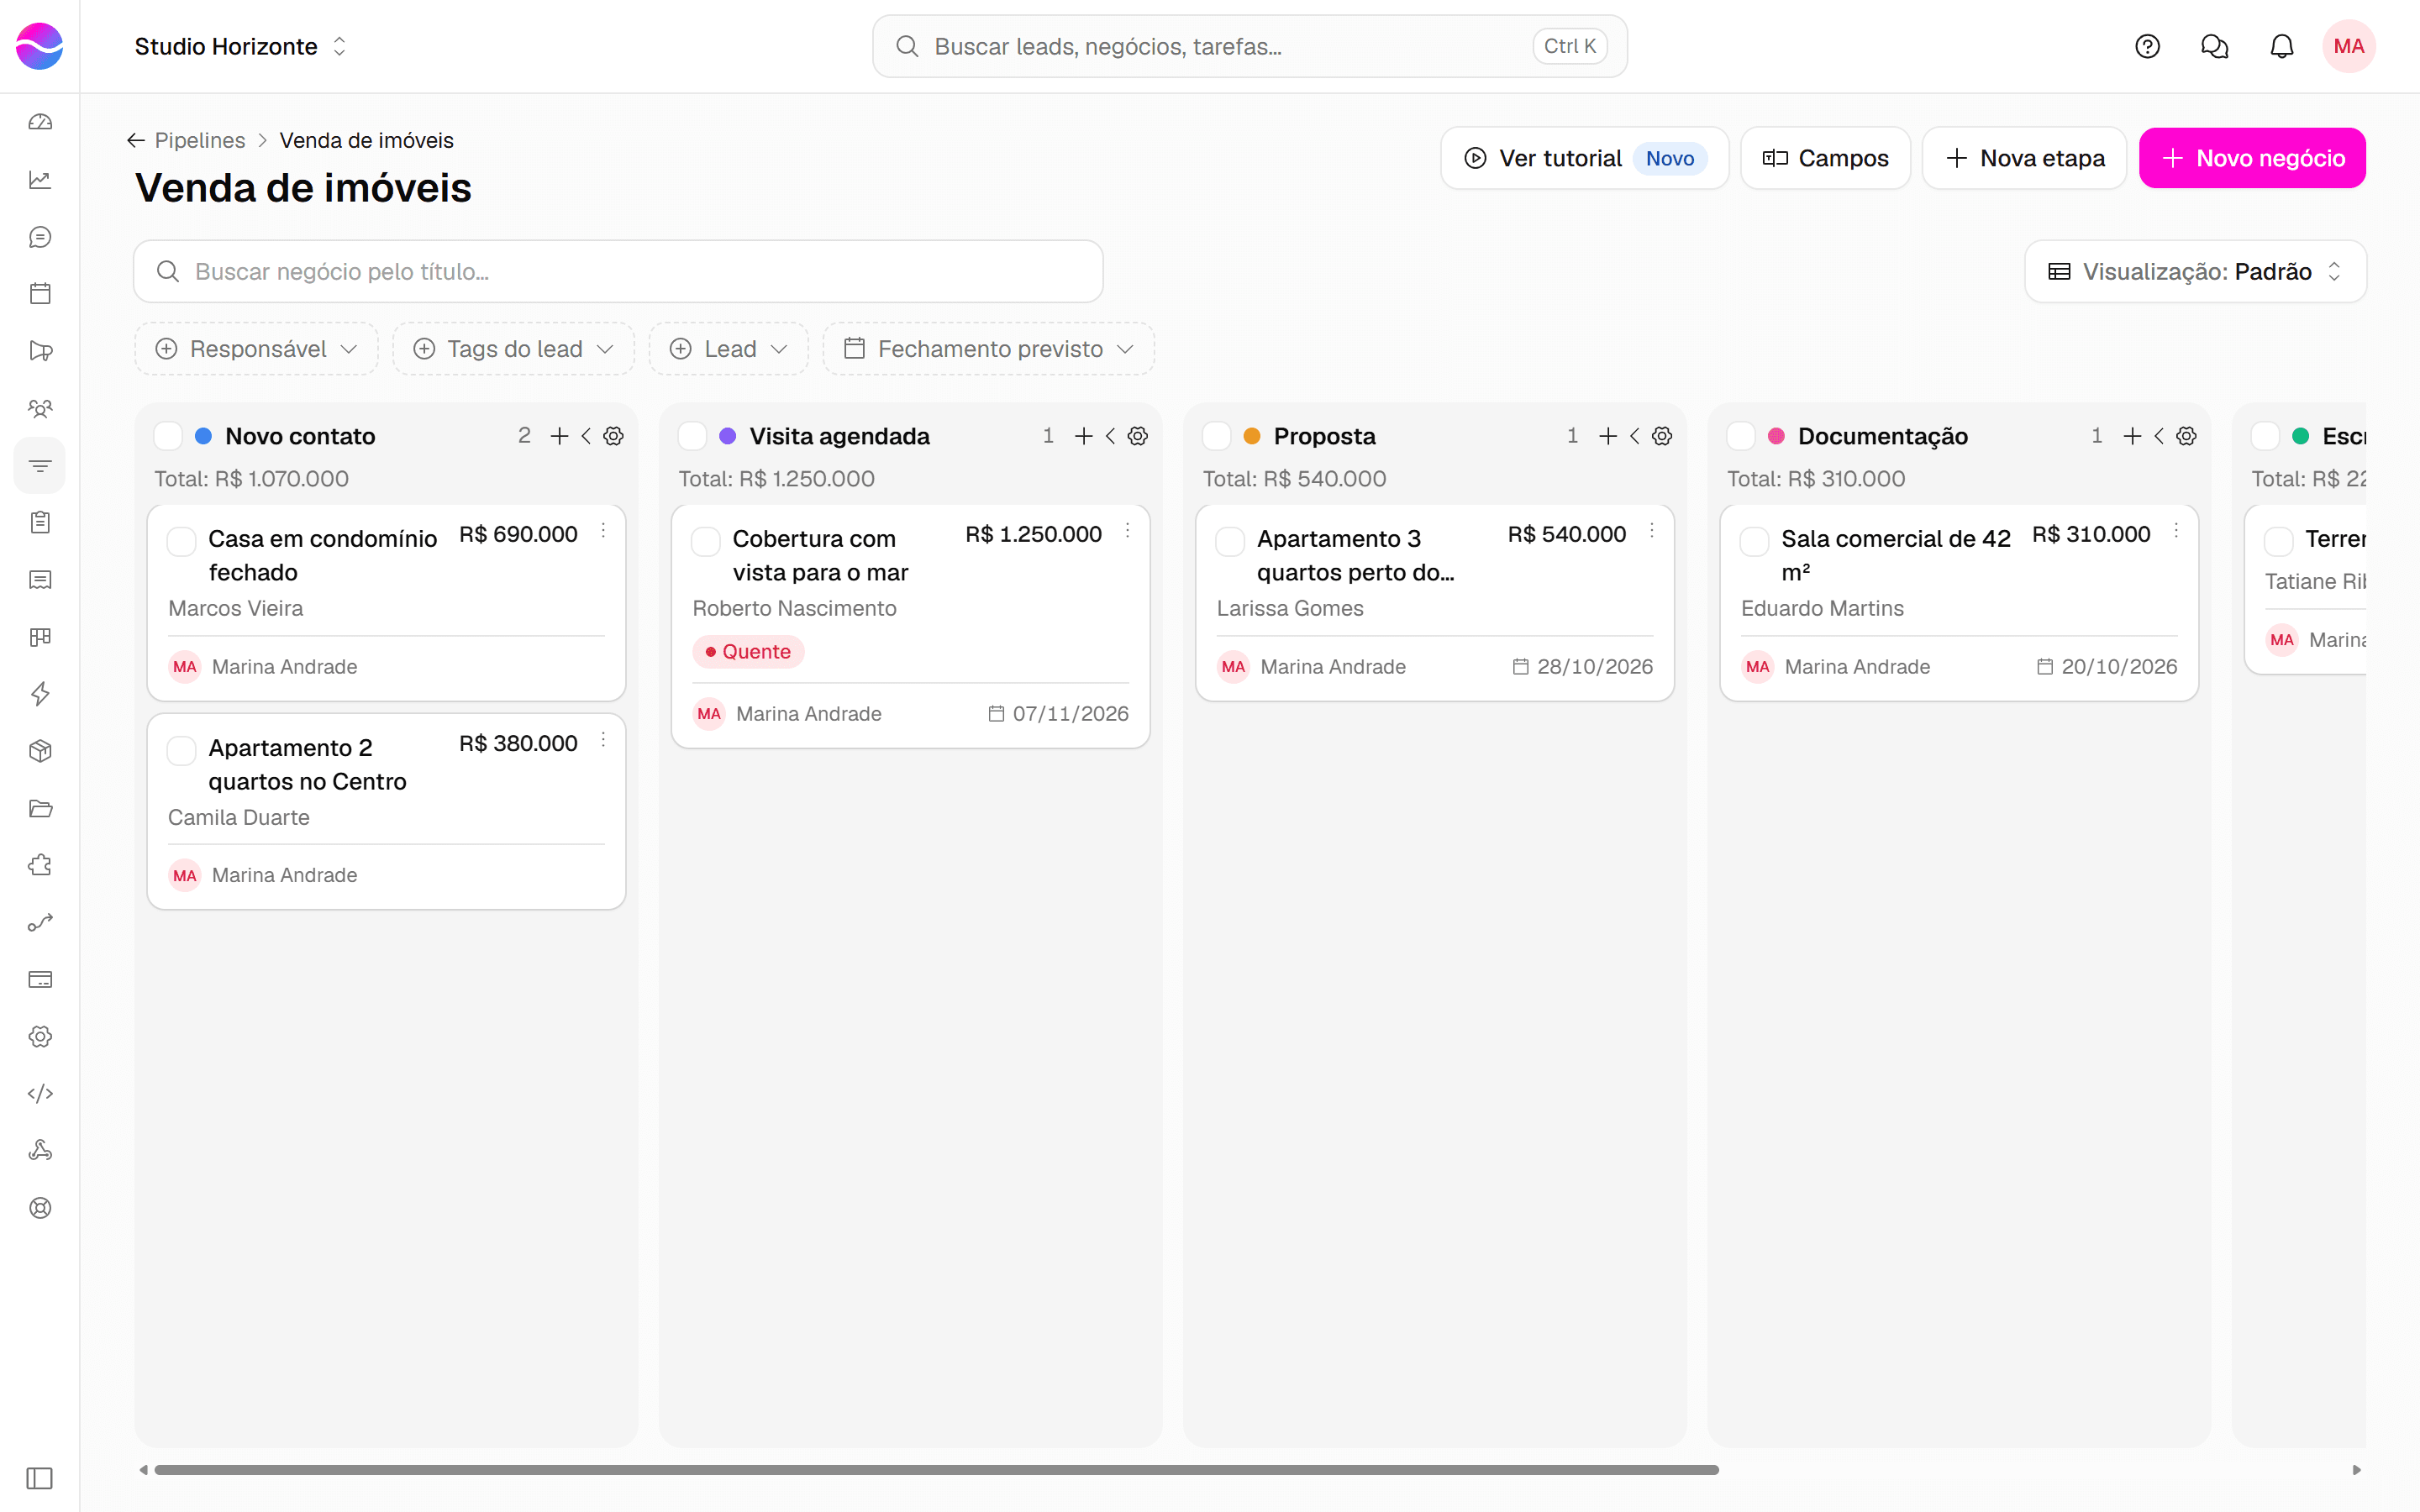Click the 28/10/2026 date on Apartamento 3 card
Viewport: 2420px width, 1512px height.
[x=1582, y=667]
